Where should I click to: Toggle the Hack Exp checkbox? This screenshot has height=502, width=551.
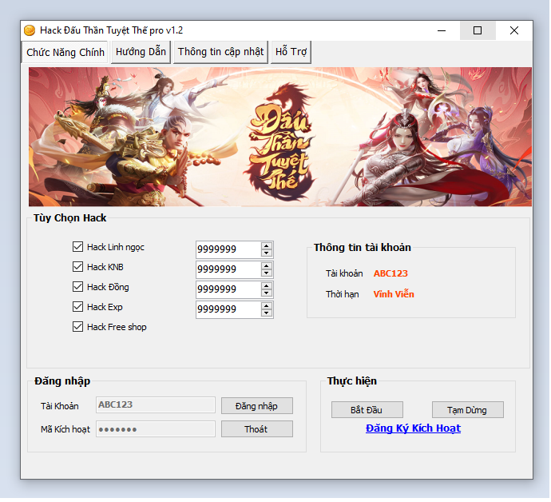(77, 307)
